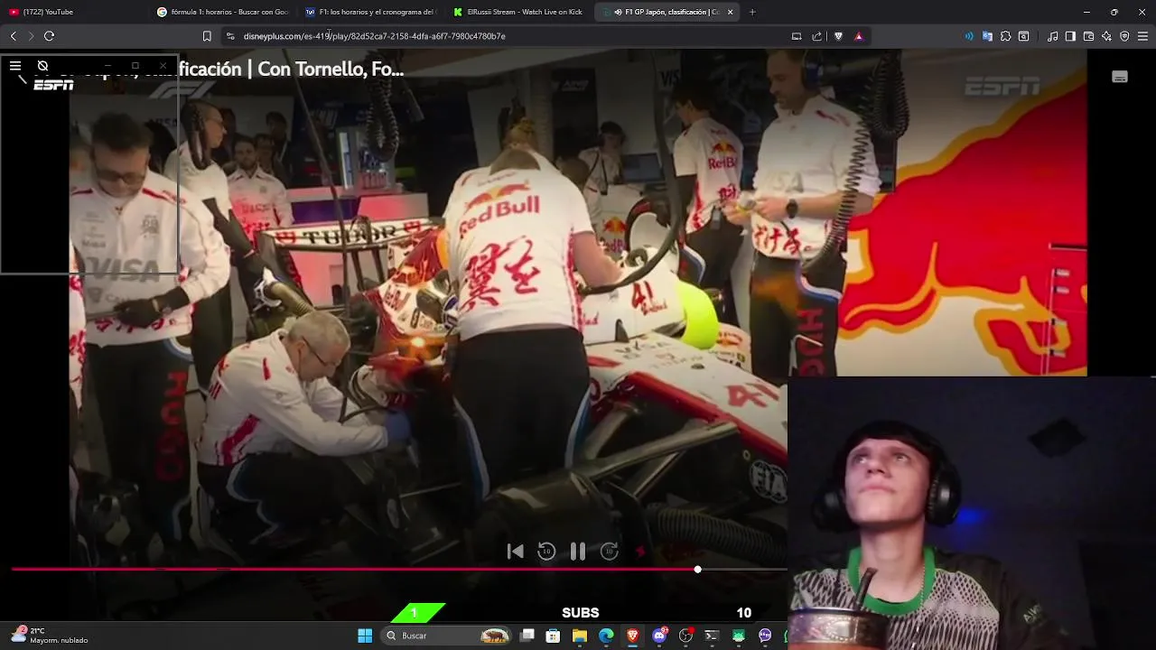Open the subtitles and audio menu
Screen dimensions: 1156x650
coord(1120,77)
